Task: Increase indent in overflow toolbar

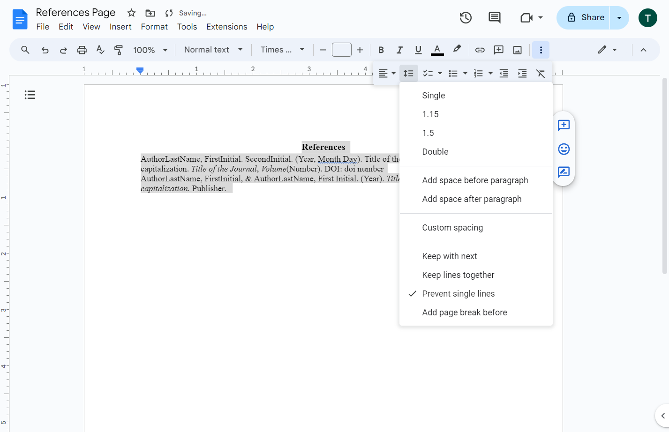Action: click(522, 74)
